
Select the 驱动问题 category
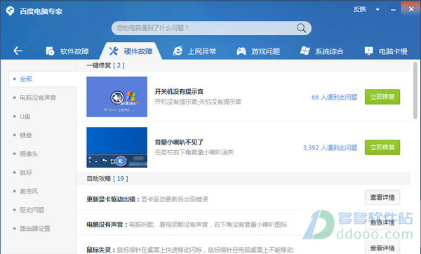[32, 210]
